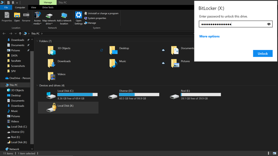Click Uninstall or change a program
Screen dimensions: 278x156
(x=101, y=13)
